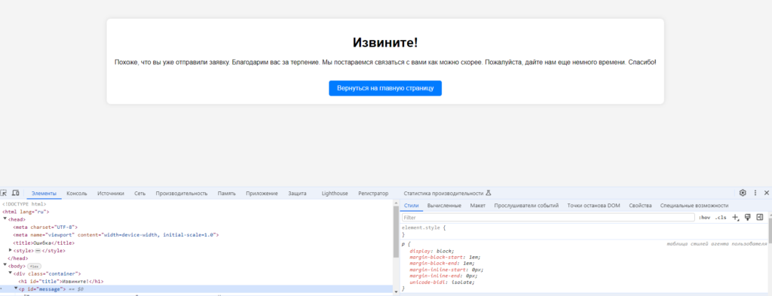
Task: Select the meta charset="UTF-8" line
Action: click(44, 227)
